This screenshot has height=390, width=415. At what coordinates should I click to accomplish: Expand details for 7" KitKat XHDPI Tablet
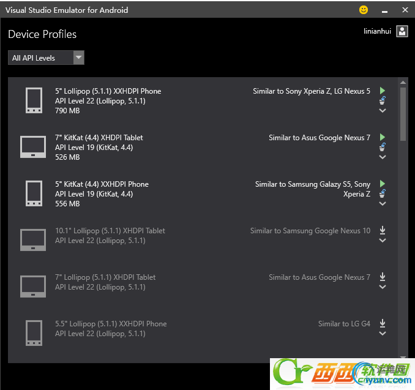point(382,157)
